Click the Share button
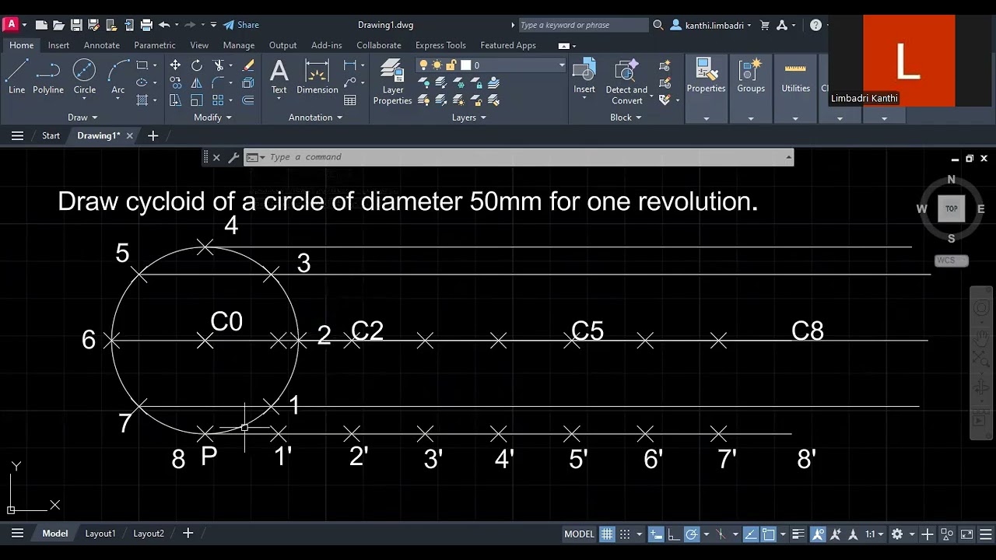Screen dimensions: 996x560 pyautogui.click(x=240, y=25)
